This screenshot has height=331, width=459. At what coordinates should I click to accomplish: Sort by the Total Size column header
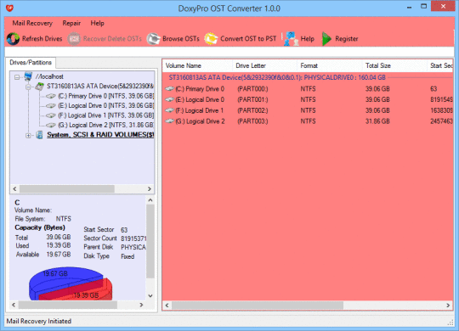[x=394, y=65]
